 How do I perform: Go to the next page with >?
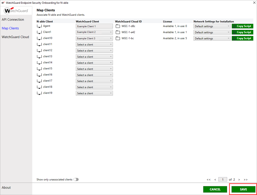click(239, 180)
